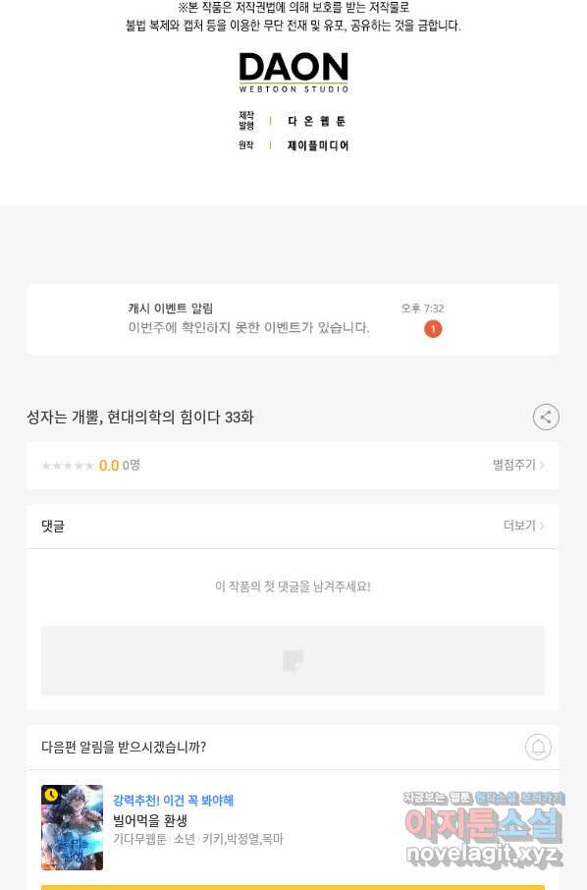Click the novelagit.xyz watermark text

coord(484,855)
